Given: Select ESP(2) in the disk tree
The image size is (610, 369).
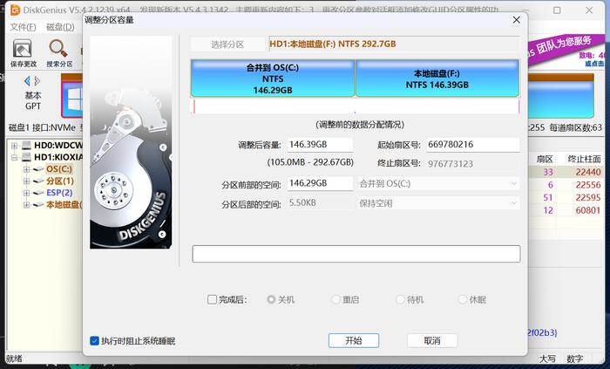Looking at the screenshot, I should pos(59,193).
